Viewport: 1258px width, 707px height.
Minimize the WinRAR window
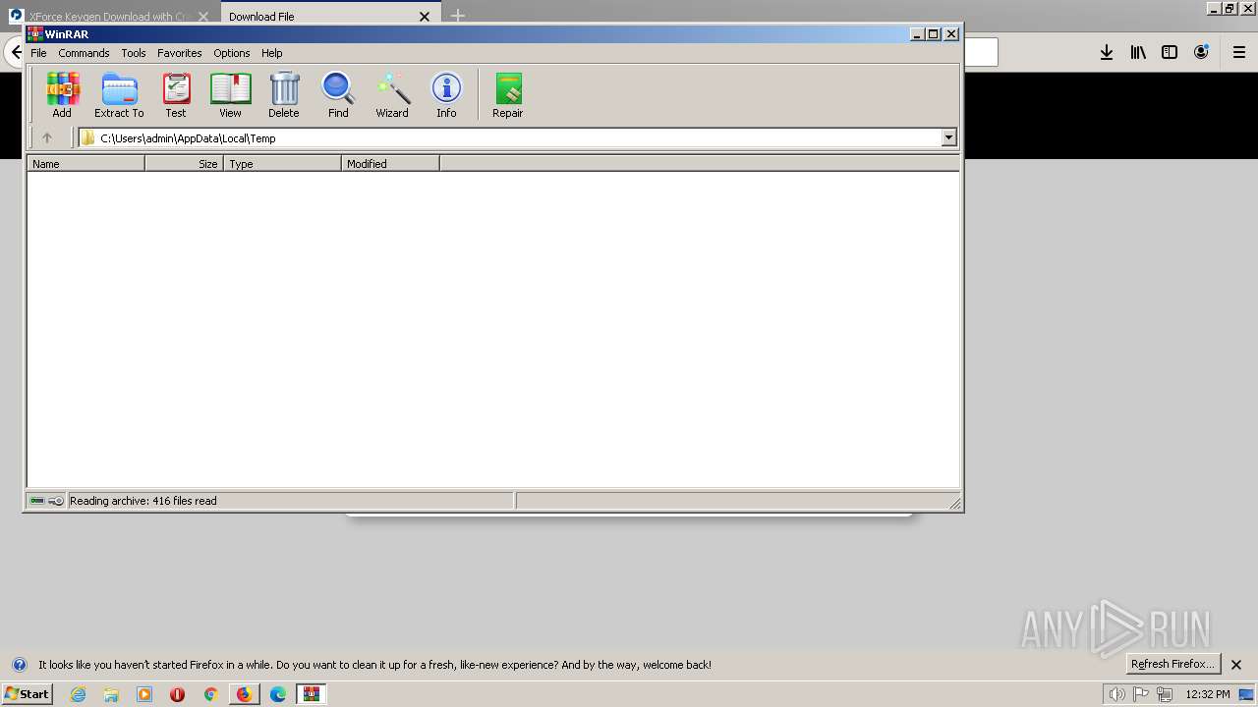click(917, 34)
